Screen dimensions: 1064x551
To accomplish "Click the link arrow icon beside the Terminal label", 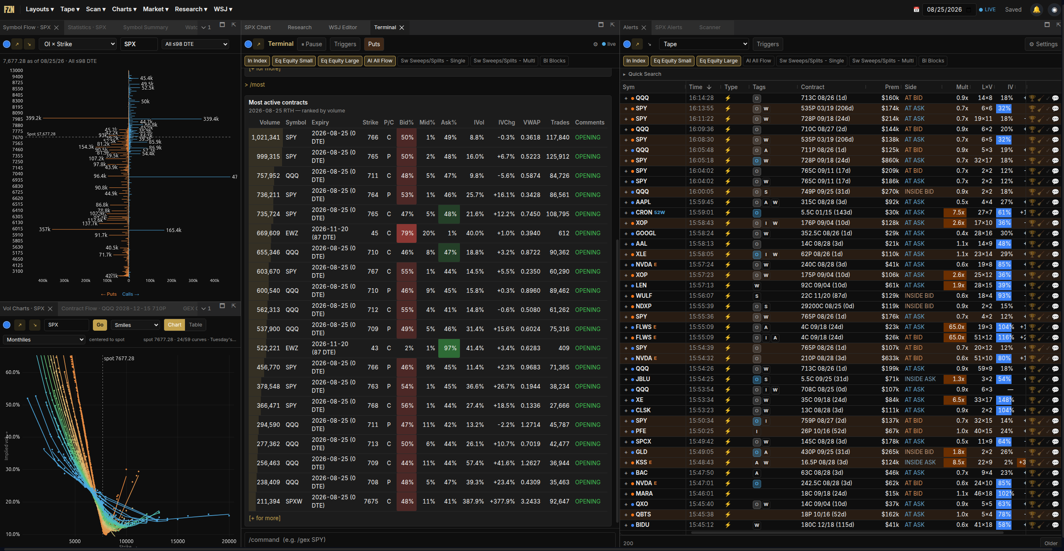I will pyautogui.click(x=259, y=44).
